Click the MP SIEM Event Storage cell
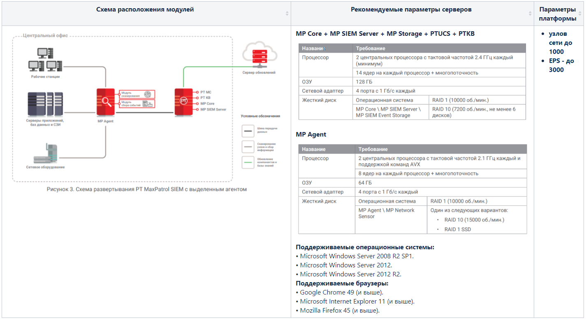The image size is (586, 320). click(391, 112)
